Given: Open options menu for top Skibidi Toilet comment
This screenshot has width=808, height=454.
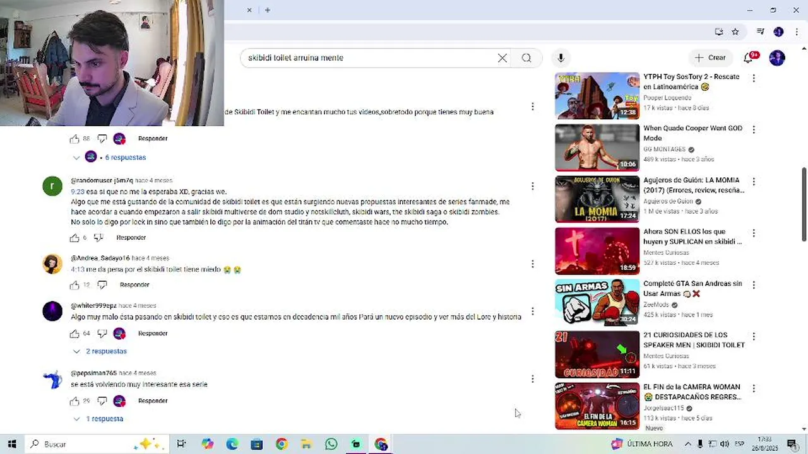Looking at the screenshot, I should click(533, 107).
